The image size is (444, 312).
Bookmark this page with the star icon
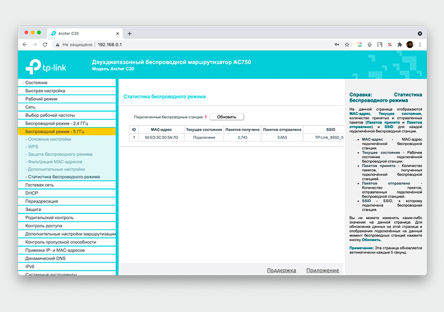347,45
